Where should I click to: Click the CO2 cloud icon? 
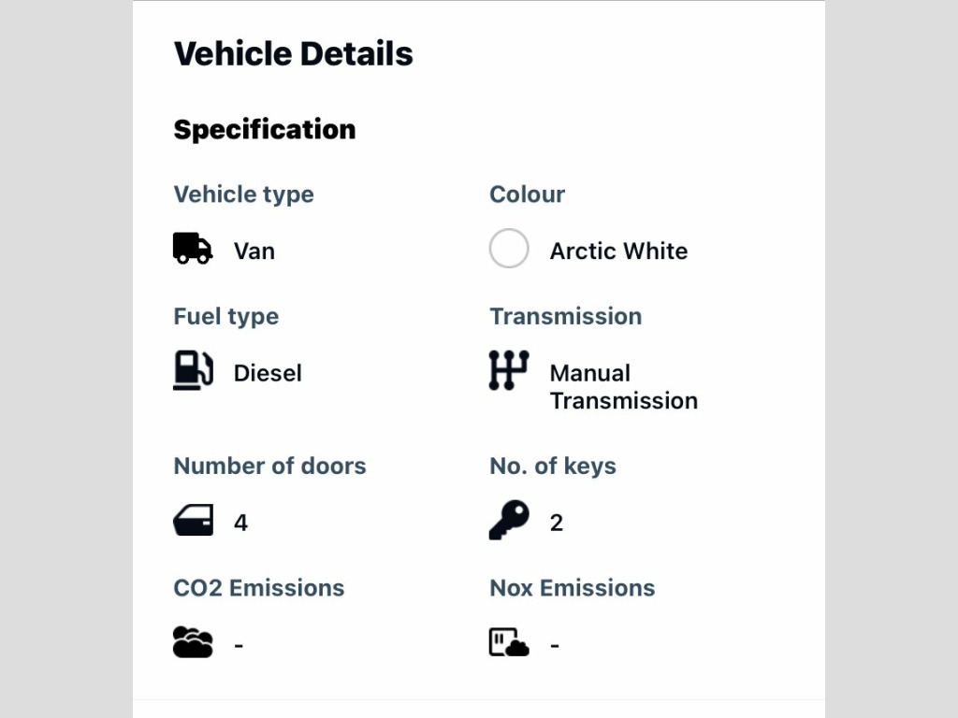(193, 641)
